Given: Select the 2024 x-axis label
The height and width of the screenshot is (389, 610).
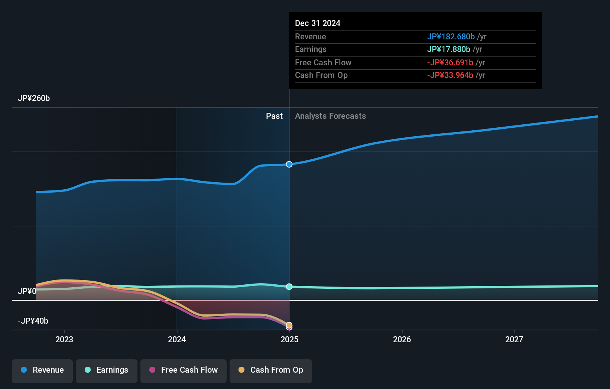Looking at the screenshot, I should click(x=177, y=339).
